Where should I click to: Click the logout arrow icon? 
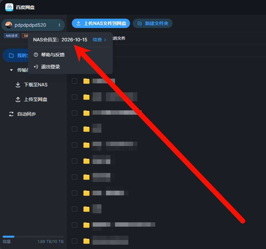tap(36, 67)
